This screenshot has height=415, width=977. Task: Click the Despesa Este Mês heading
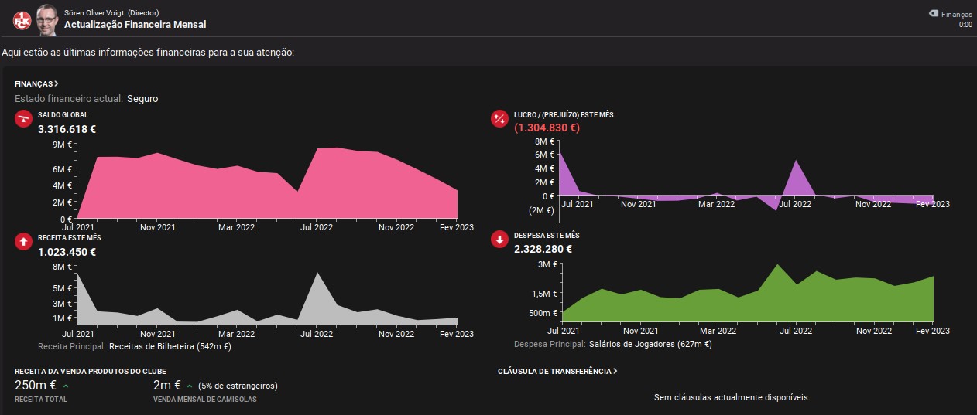click(547, 235)
